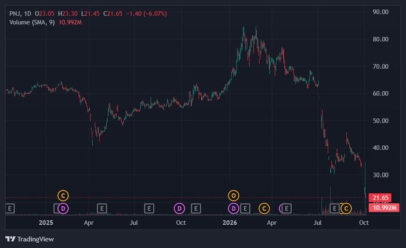The width and height of the screenshot is (406, 248).
Task: Click the Jul label following Apr 2026
Action: click(317, 222)
